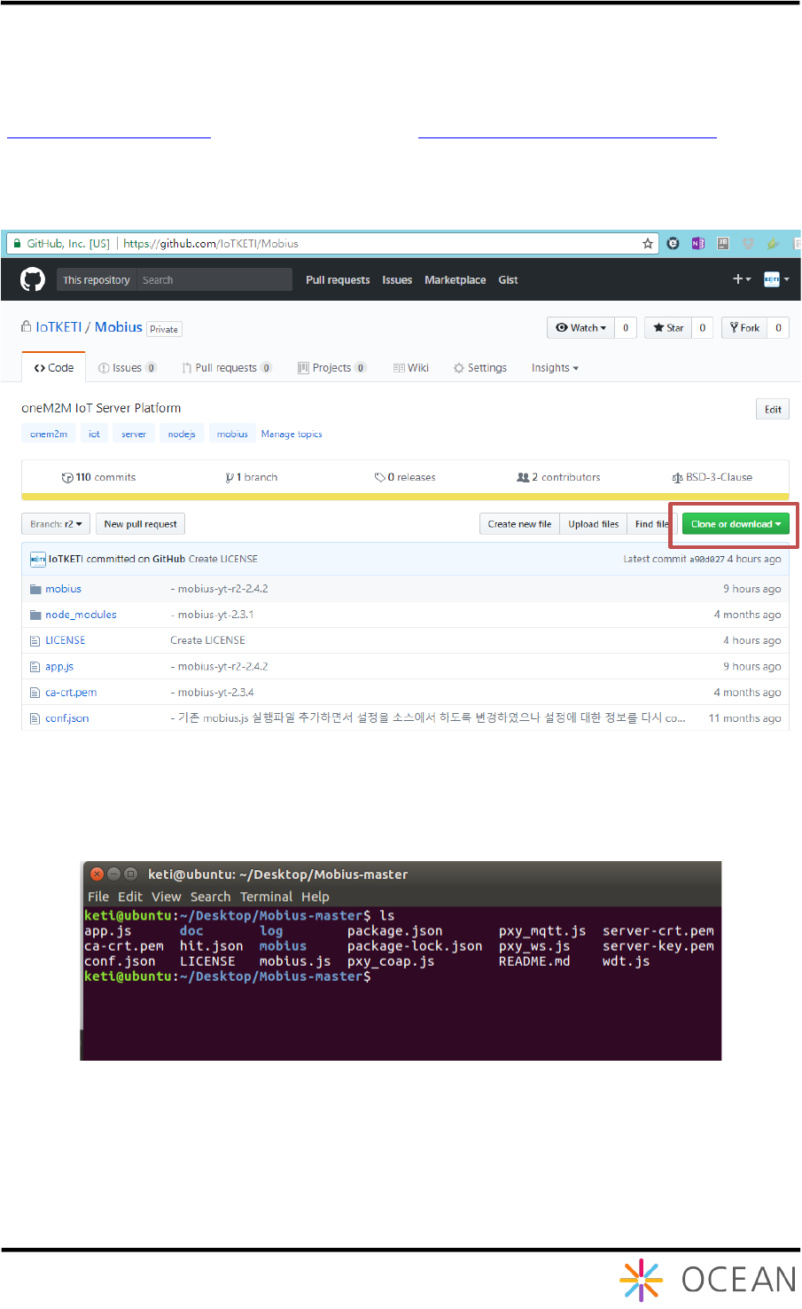802x1309 pixels.
Task: Open the Watch dropdown button
Action: click(x=581, y=328)
